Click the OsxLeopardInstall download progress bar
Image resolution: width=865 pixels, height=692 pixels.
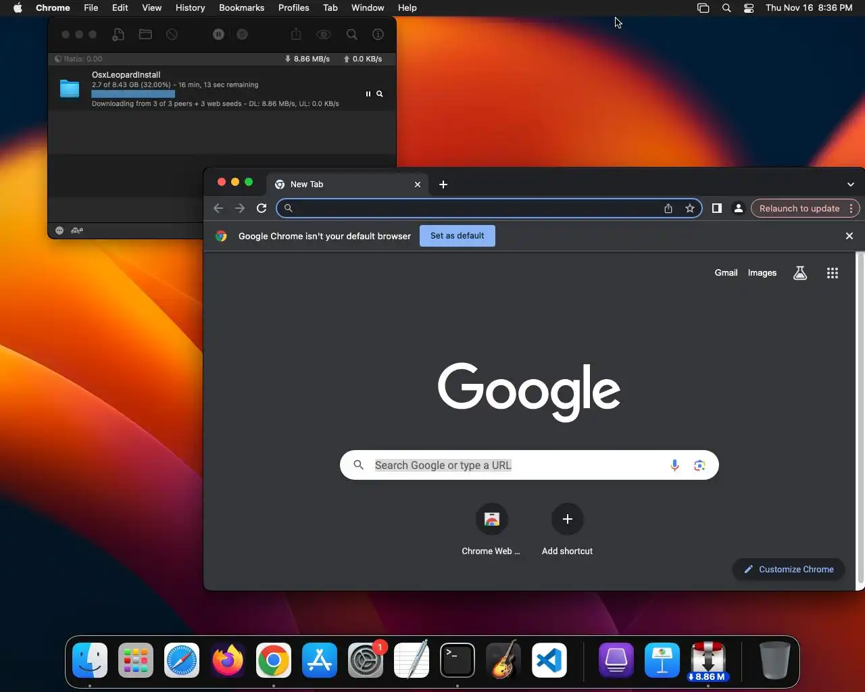tap(133, 94)
